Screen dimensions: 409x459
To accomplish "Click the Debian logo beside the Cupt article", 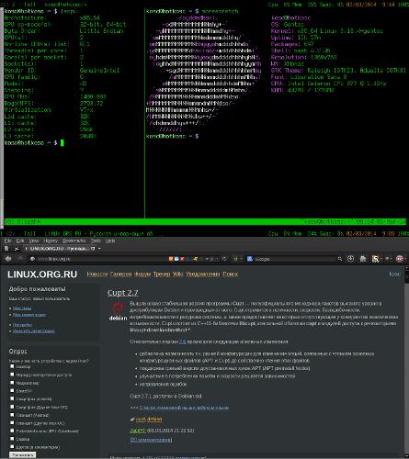I will pos(118,311).
